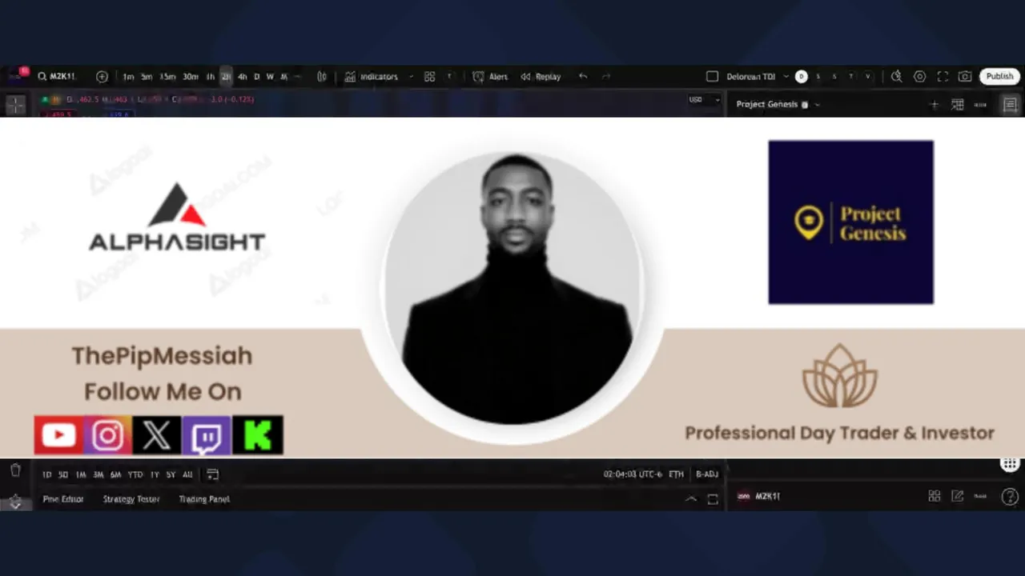Click the 02:04:03 UTC-6 timezone clock
Image resolution: width=1025 pixels, height=576 pixels.
[633, 474]
